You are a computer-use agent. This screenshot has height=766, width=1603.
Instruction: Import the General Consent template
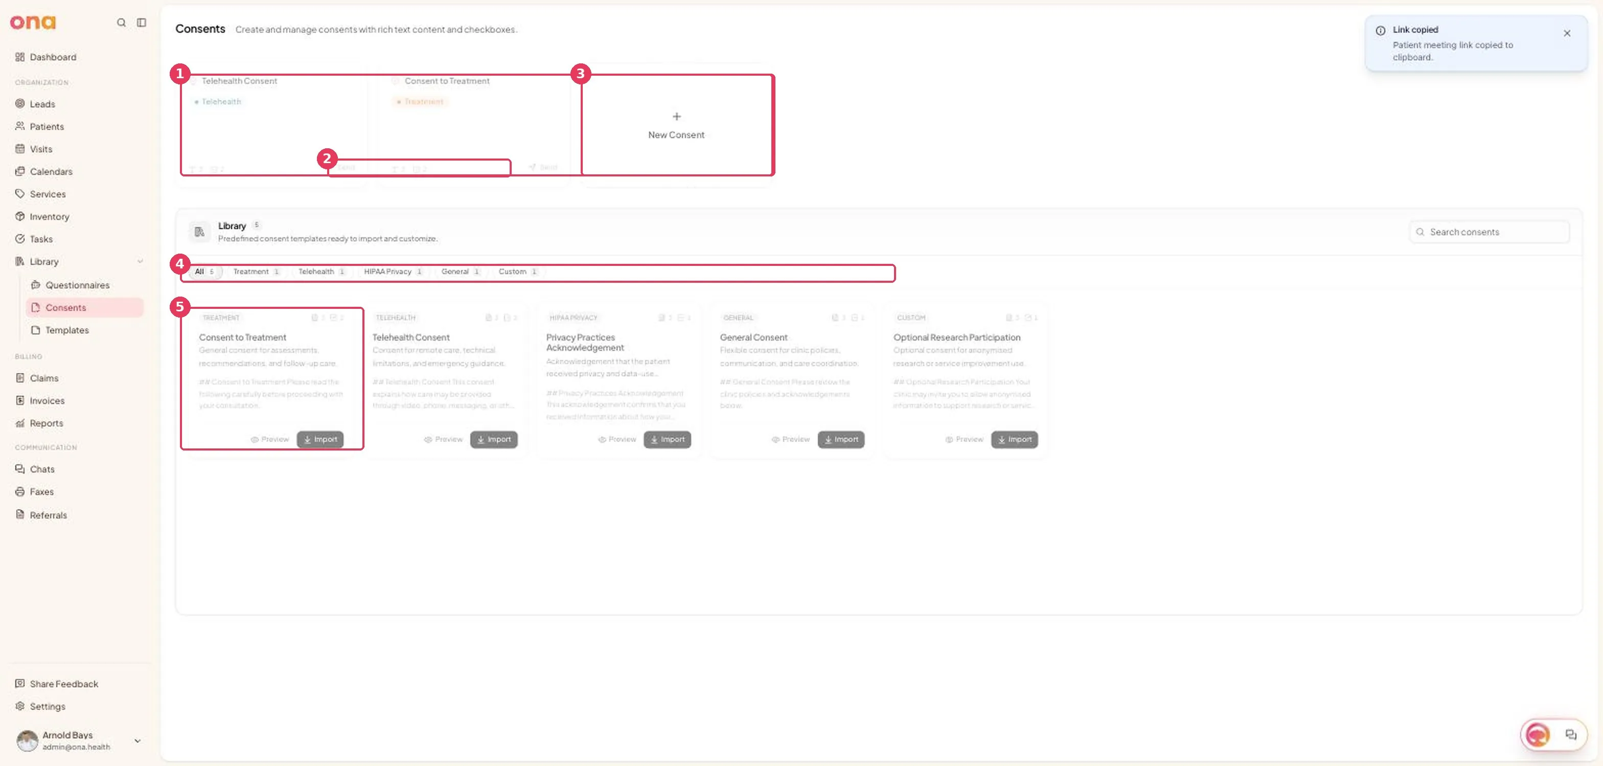tap(841, 439)
